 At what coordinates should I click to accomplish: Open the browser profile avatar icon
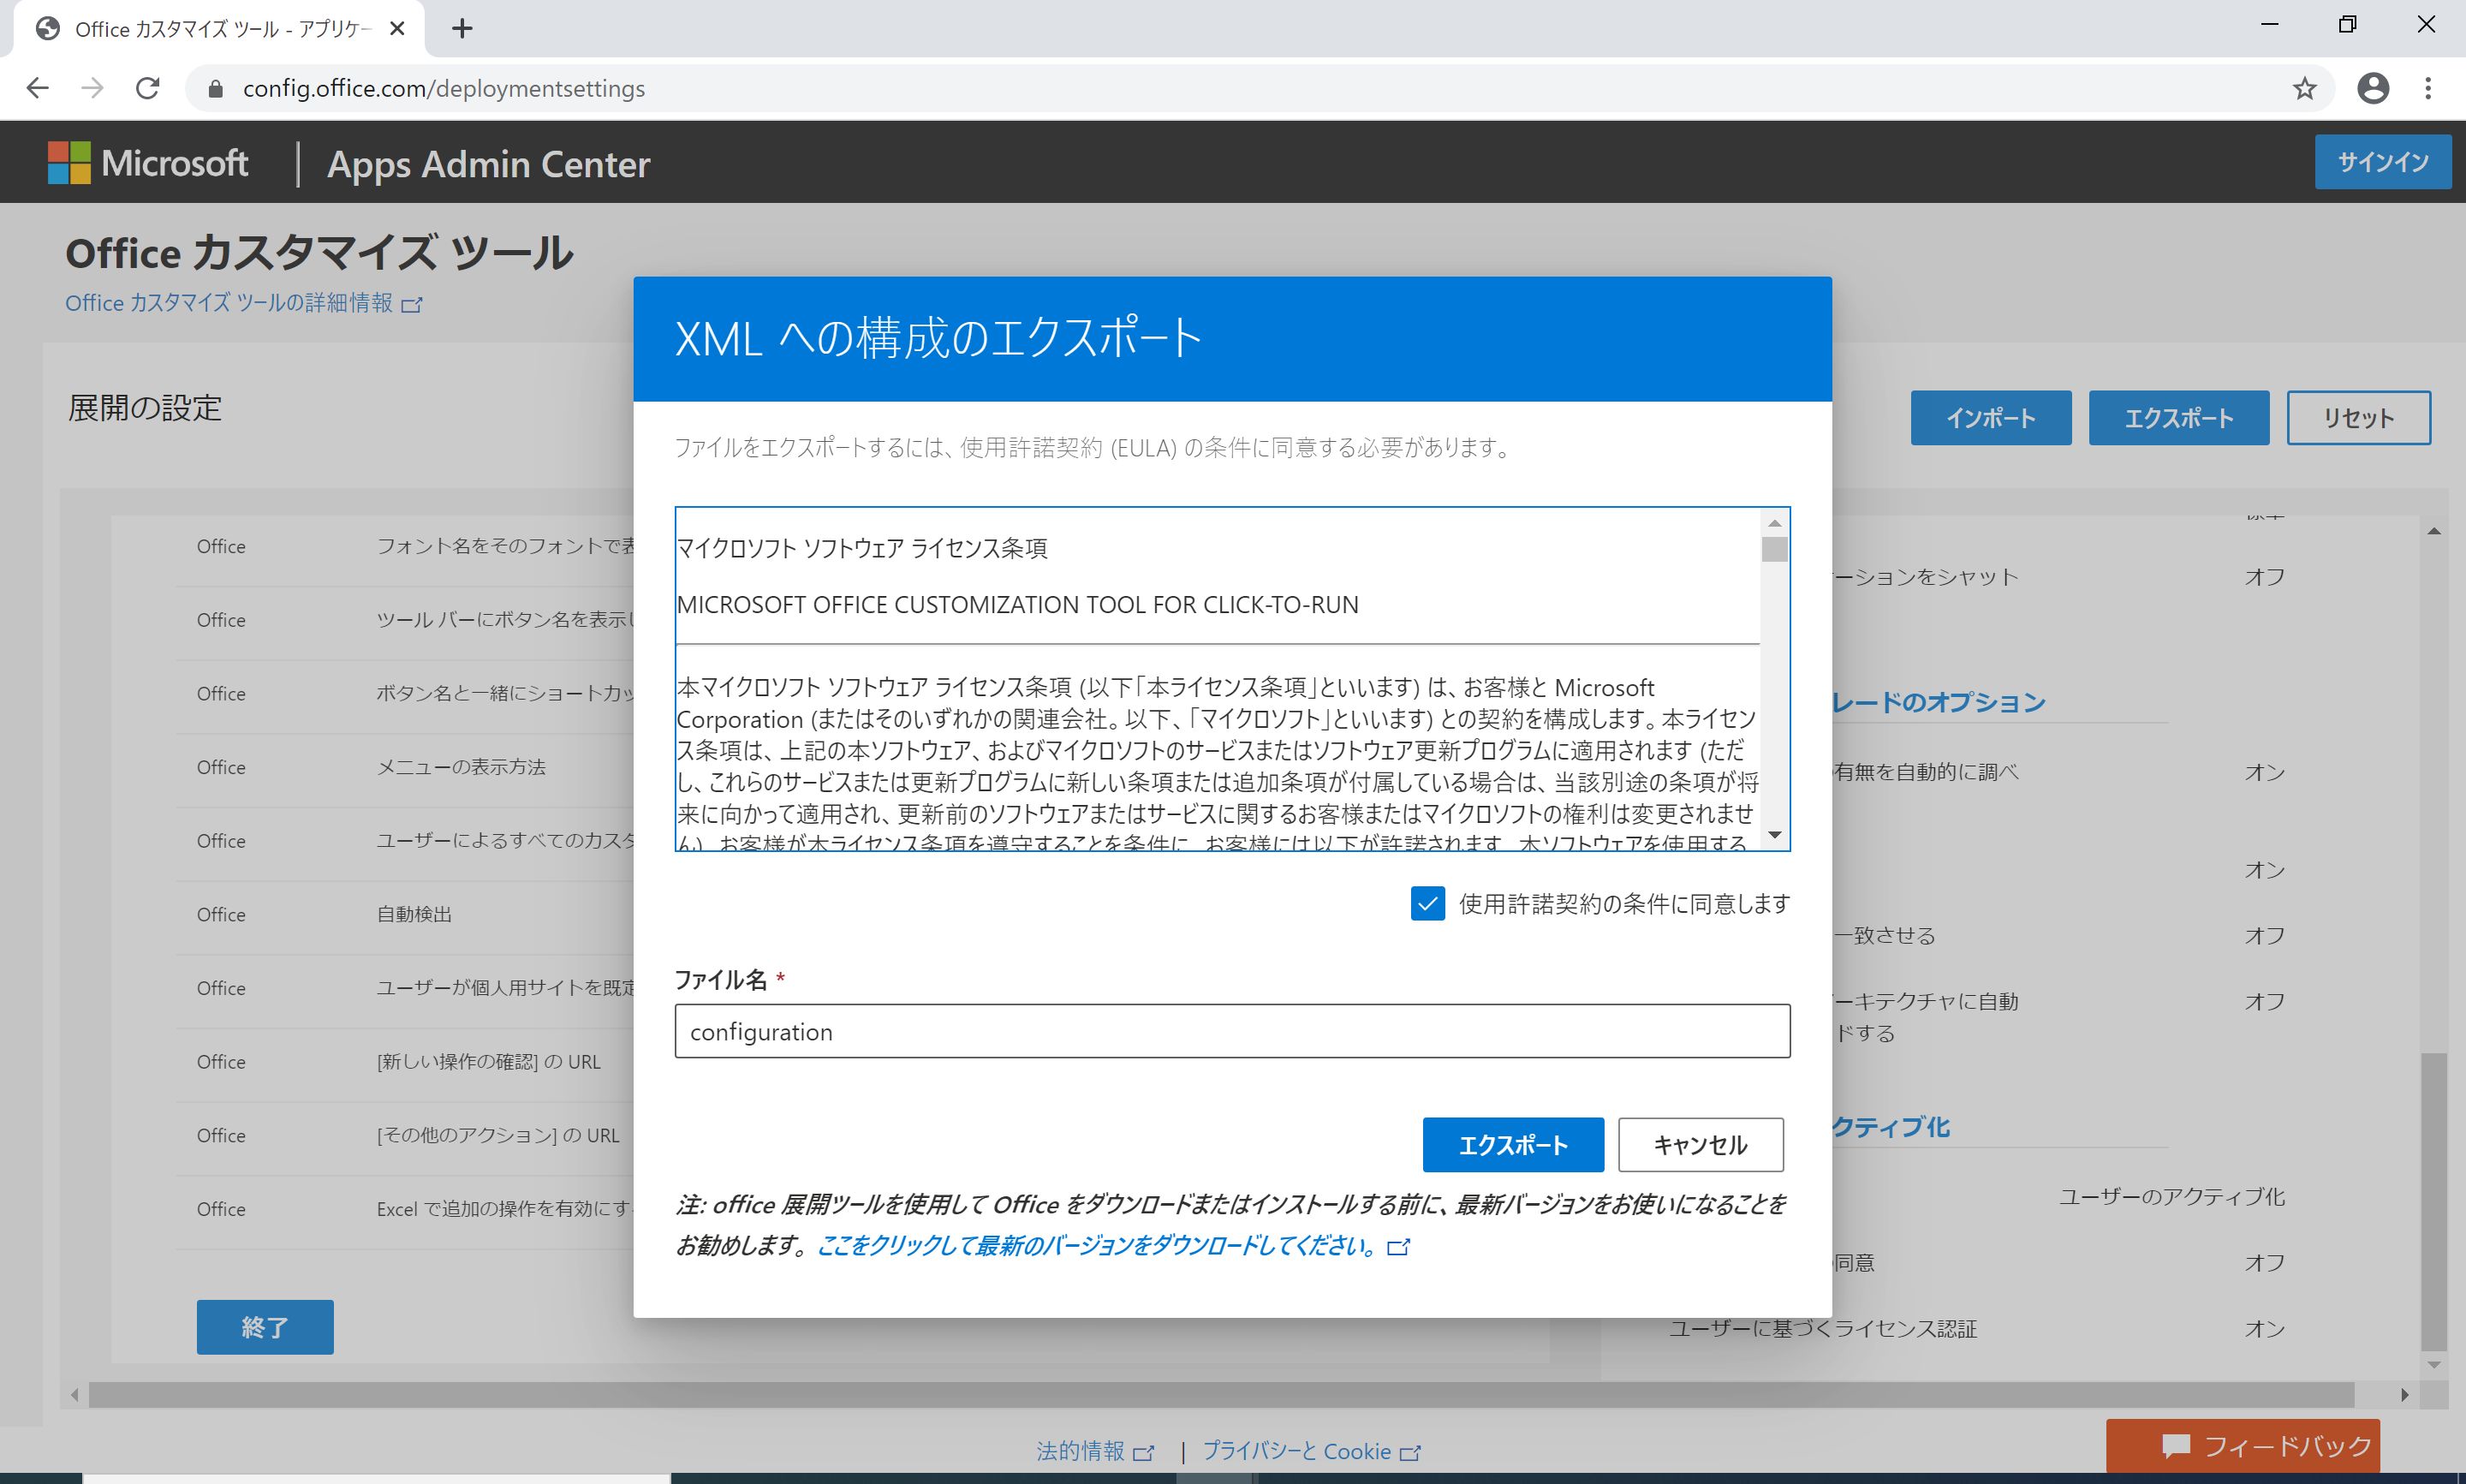[x=2373, y=88]
